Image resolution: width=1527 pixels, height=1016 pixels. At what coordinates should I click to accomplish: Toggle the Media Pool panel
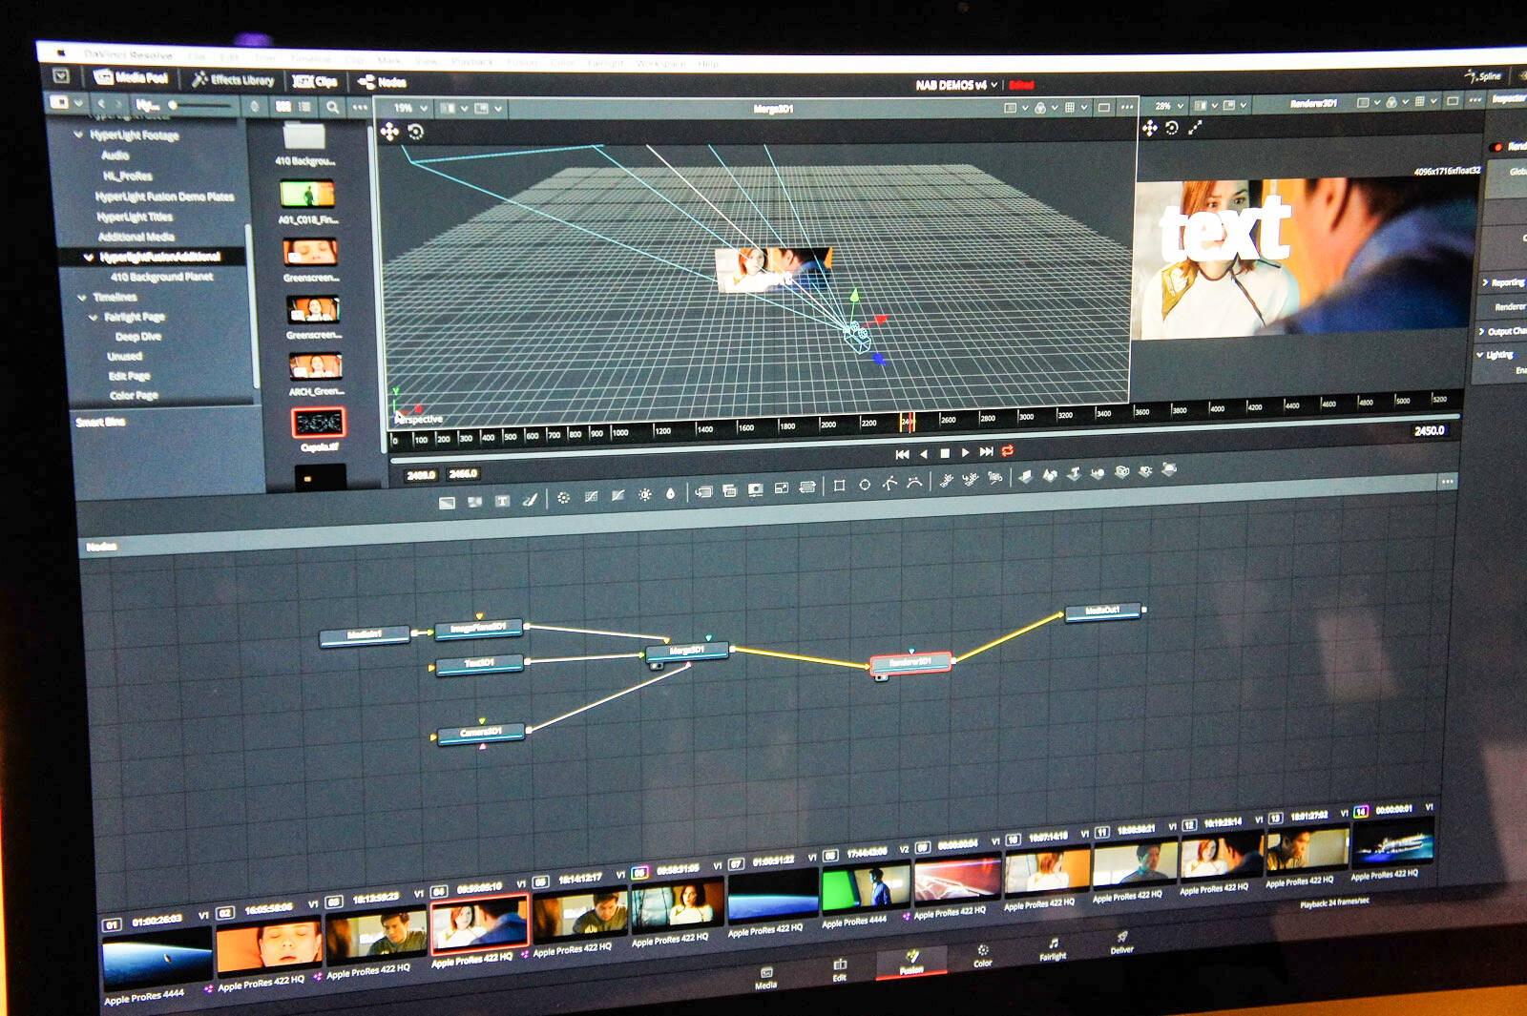[132, 77]
